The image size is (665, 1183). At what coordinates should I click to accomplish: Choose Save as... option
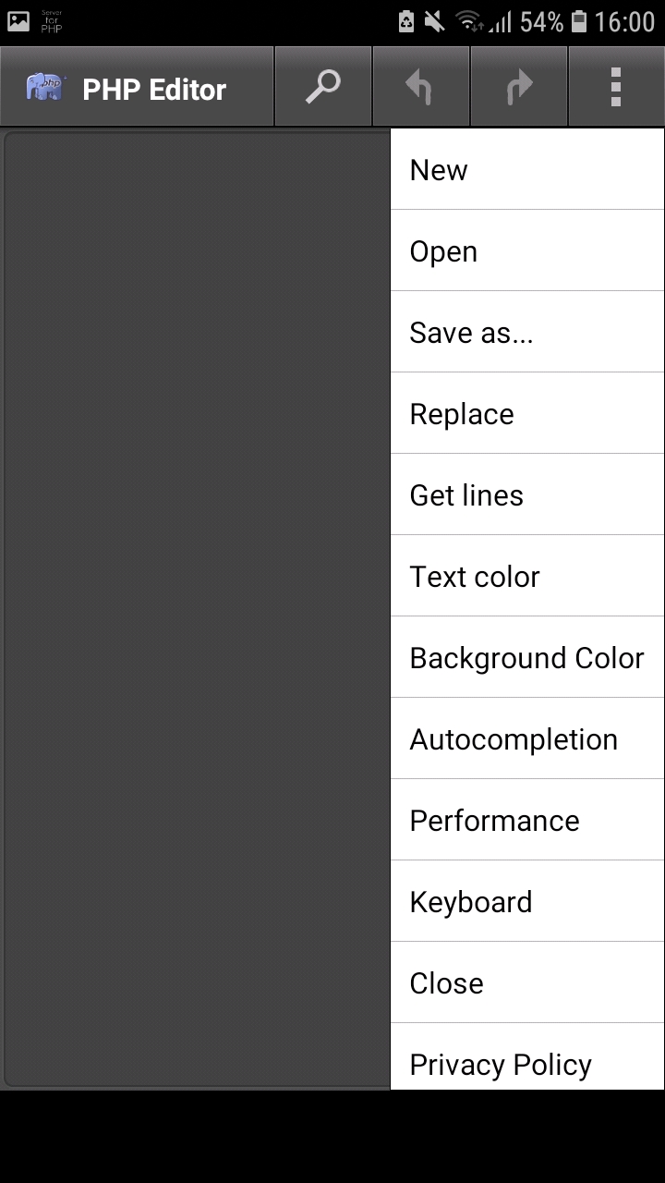[526, 332]
